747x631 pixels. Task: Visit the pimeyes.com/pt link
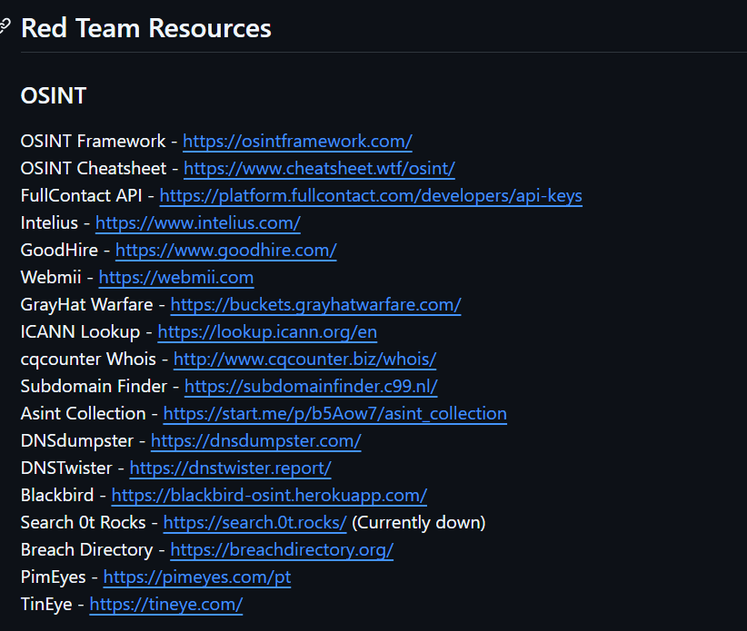click(197, 577)
